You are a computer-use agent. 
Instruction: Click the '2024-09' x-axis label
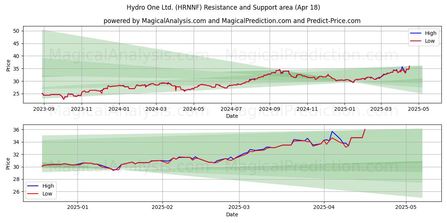[x=270, y=109]
